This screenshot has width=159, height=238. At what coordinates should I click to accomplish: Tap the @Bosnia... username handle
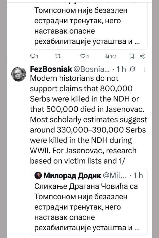pyautogui.click(x=88, y=70)
